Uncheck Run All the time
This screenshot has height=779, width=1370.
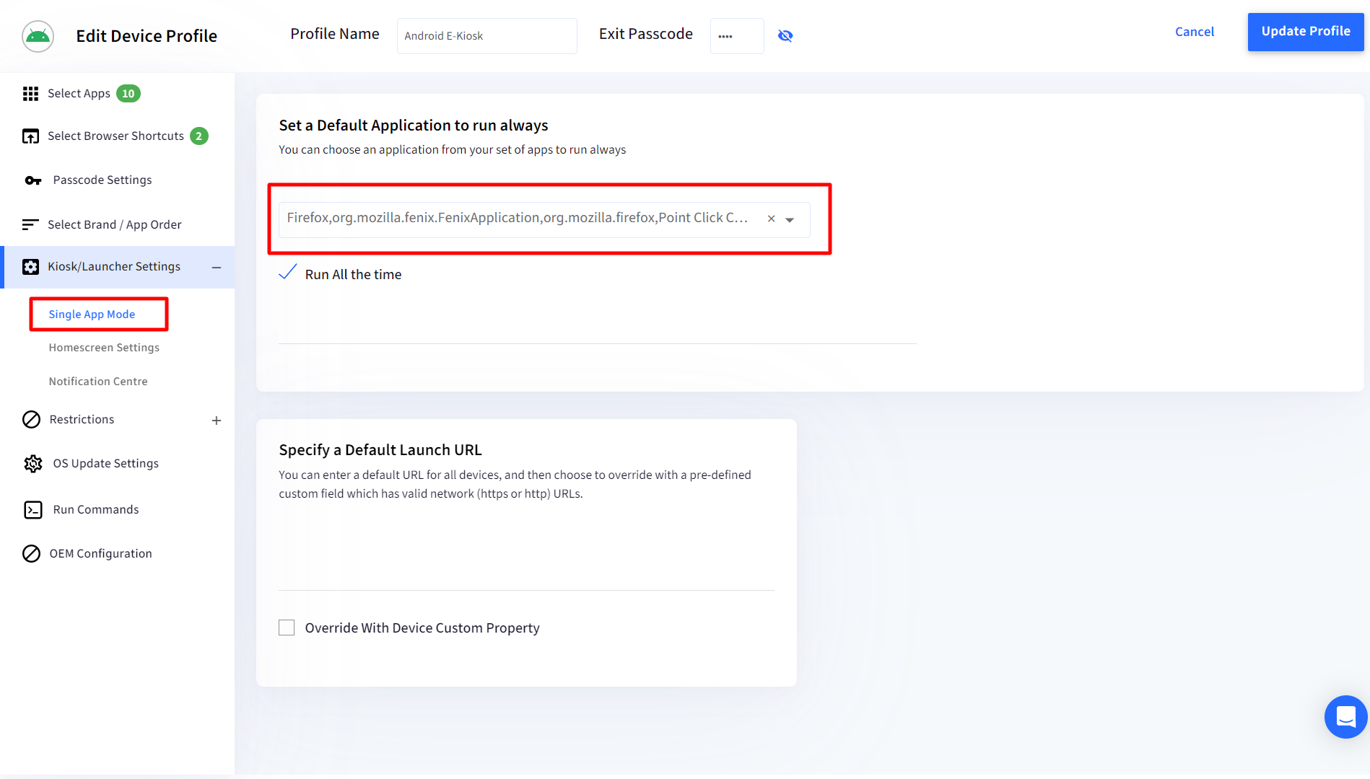coord(287,273)
